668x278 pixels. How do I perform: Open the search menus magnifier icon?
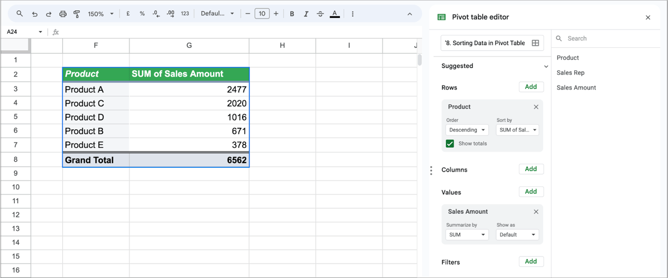[20, 14]
